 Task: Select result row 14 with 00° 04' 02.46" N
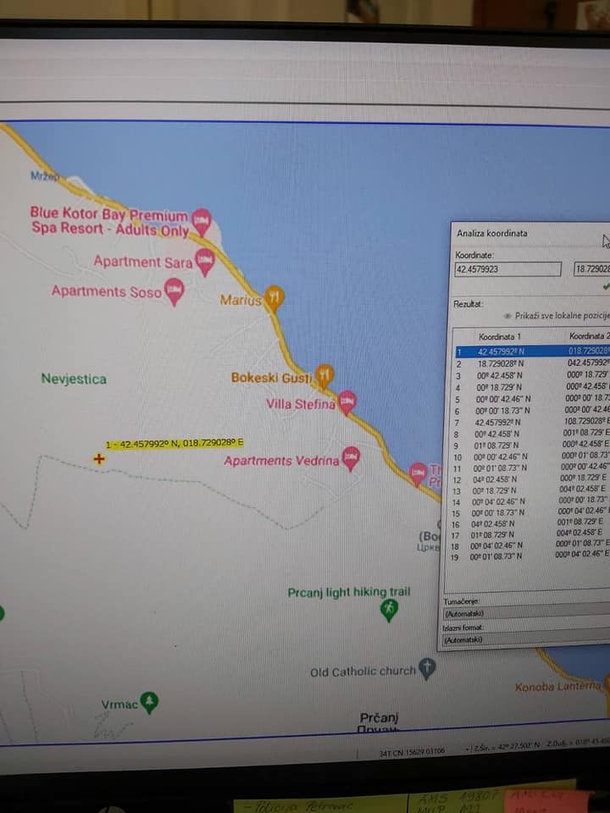click(530, 501)
